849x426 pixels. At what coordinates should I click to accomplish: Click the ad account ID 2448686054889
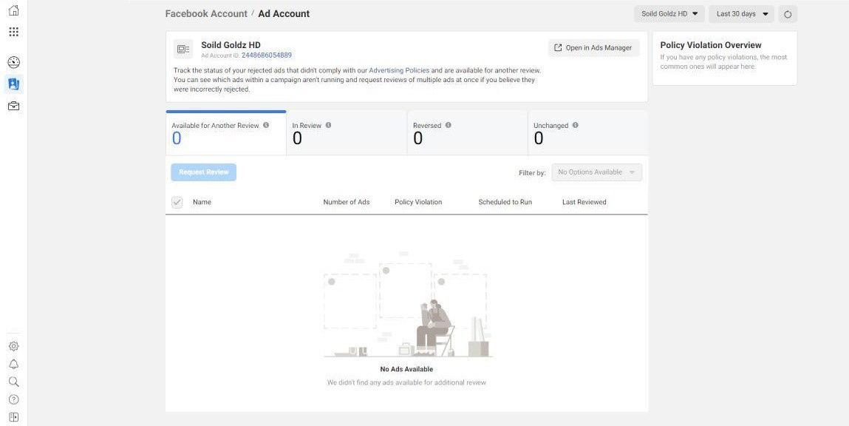click(x=267, y=55)
